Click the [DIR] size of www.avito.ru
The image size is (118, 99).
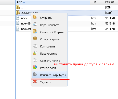pyautogui.click(x=109, y=13)
